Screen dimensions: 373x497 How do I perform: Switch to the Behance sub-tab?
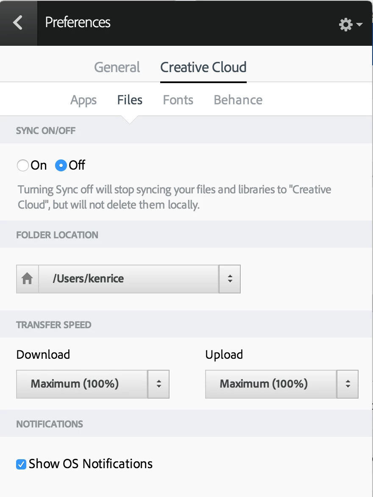point(238,100)
